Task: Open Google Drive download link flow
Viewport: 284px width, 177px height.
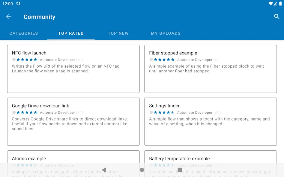Action: (x=73, y=122)
